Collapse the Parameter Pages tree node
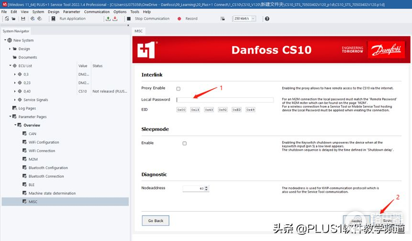Screen dimensions: 412x241 coord(10,117)
